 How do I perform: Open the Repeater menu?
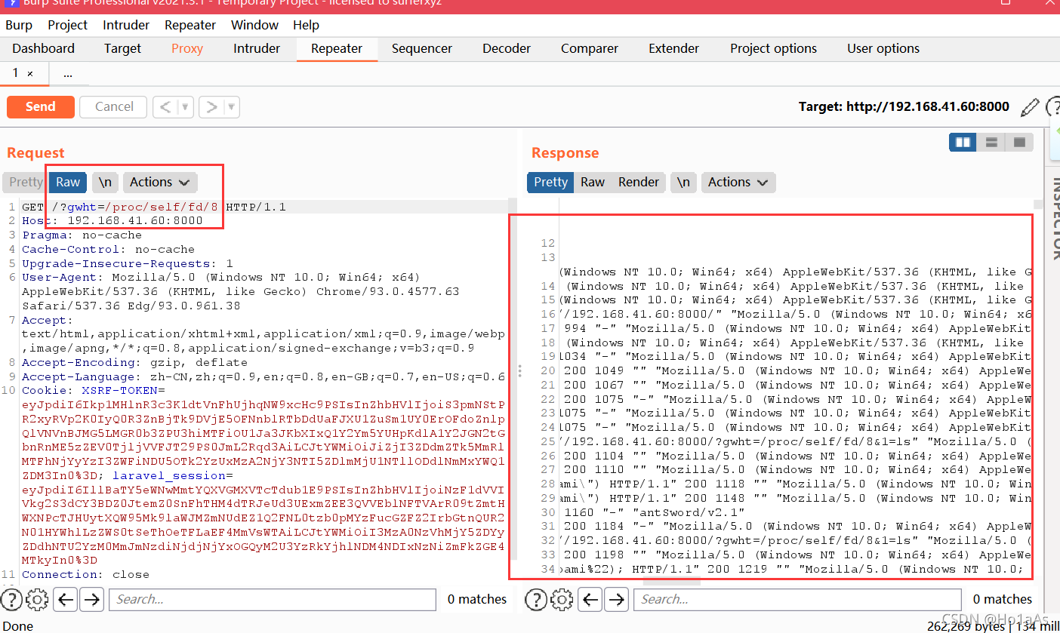tap(190, 25)
